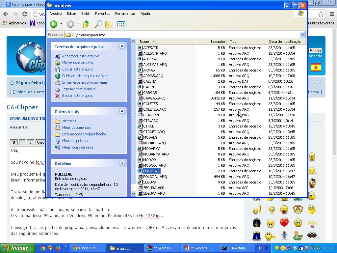Open the Search magnifier tool

tap(98, 24)
